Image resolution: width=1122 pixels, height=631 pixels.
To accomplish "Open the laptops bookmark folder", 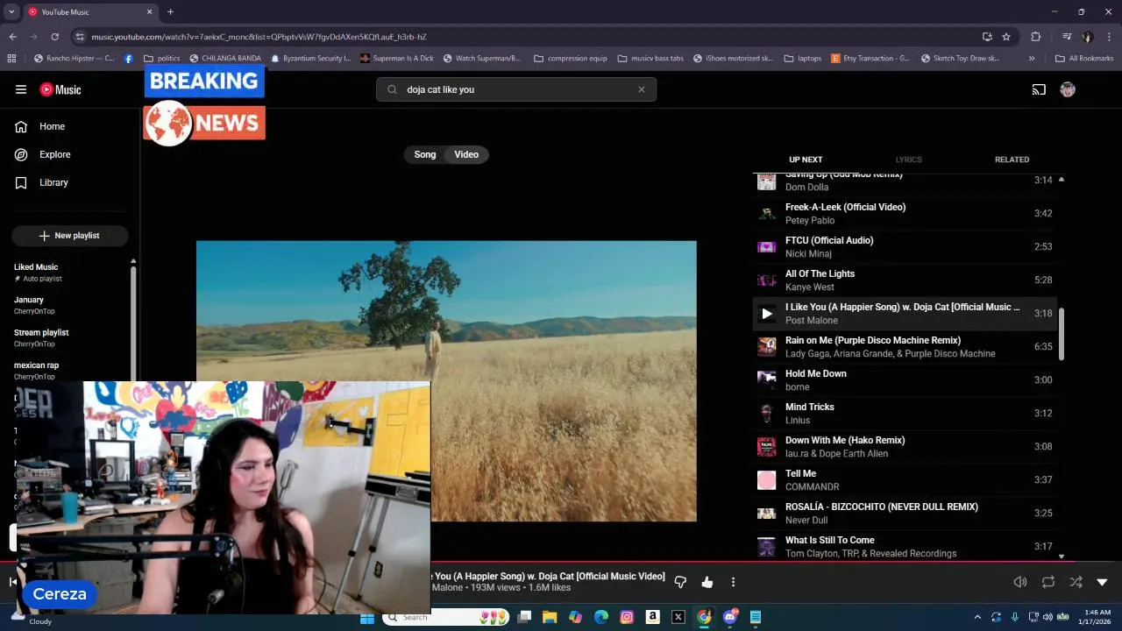I will (x=803, y=59).
